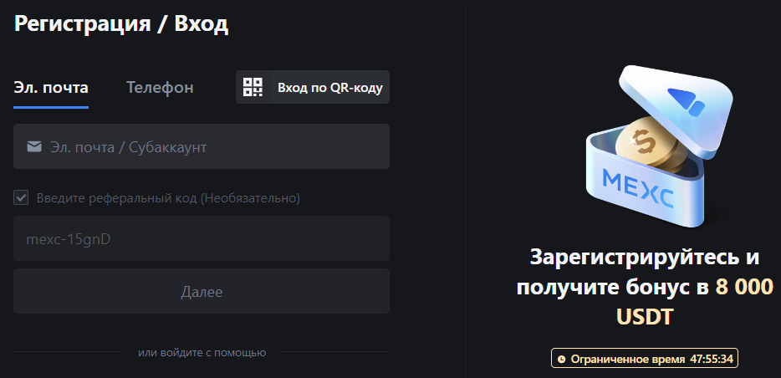The image size is (781, 378).
Task: Switch to the Эл. почта tab
Action: tap(51, 88)
